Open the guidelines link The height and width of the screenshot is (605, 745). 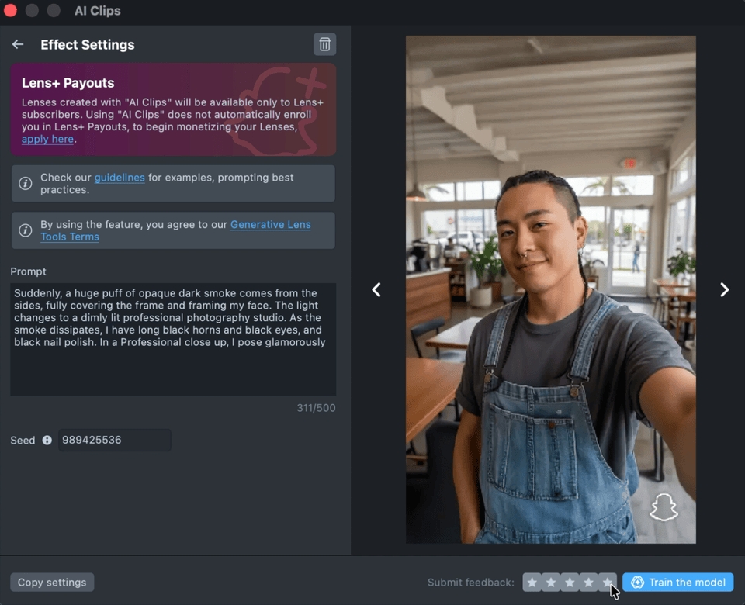pyautogui.click(x=120, y=178)
